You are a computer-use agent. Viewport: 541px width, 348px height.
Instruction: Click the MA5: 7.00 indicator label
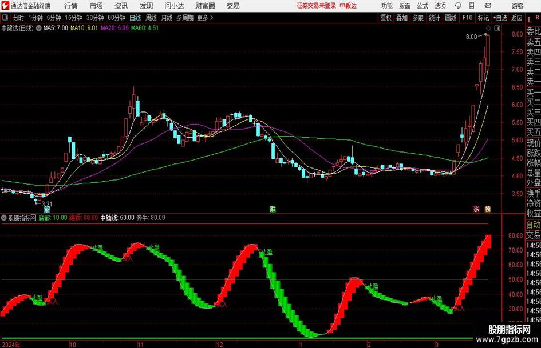click(56, 28)
